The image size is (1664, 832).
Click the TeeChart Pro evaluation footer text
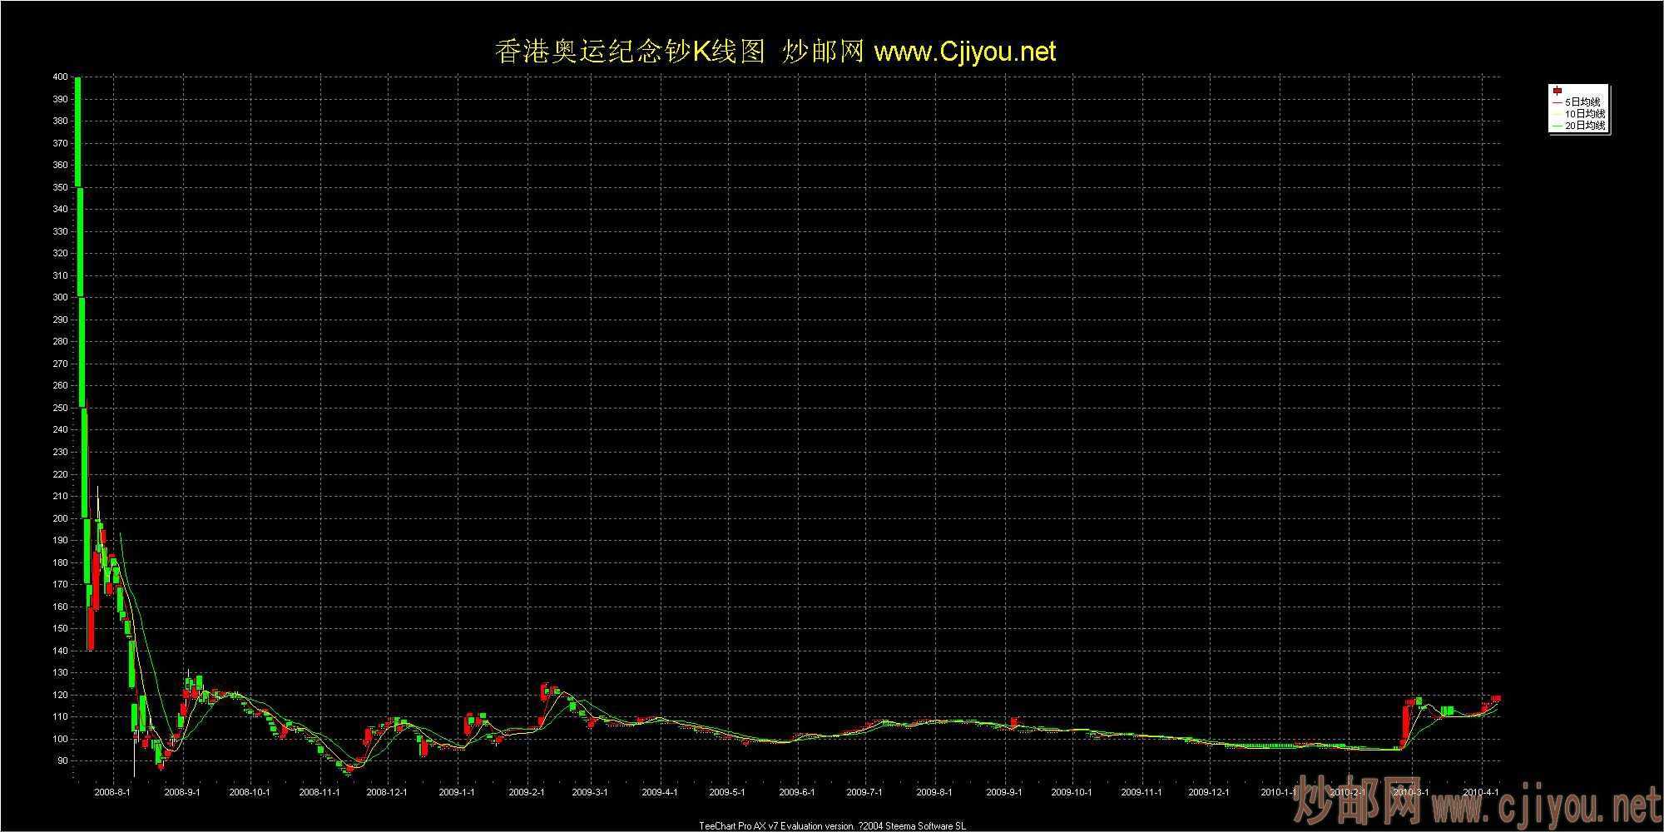tap(832, 826)
